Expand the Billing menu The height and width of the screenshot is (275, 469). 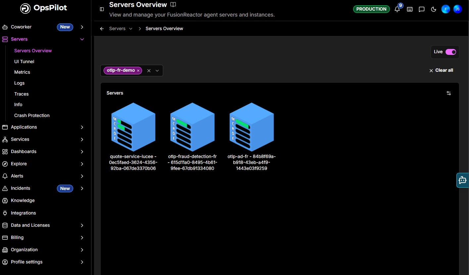click(x=82, y=238)
